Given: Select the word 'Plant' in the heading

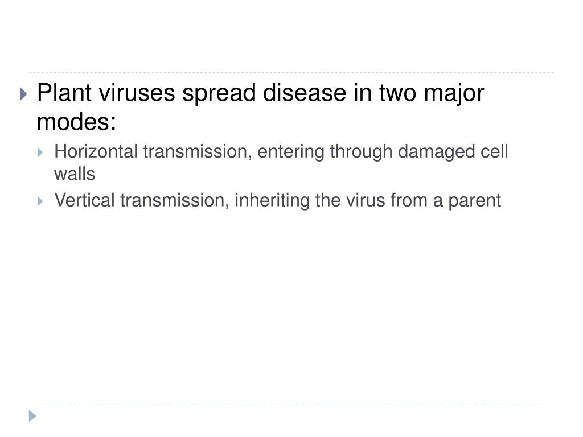Looking at the screenshot, I should click(x=64, y=93).
